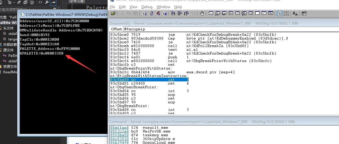This screenshot has width=339, height=144.
Task: Open the Options toolbar icon in WinDbg
Action: coord(304,13)
